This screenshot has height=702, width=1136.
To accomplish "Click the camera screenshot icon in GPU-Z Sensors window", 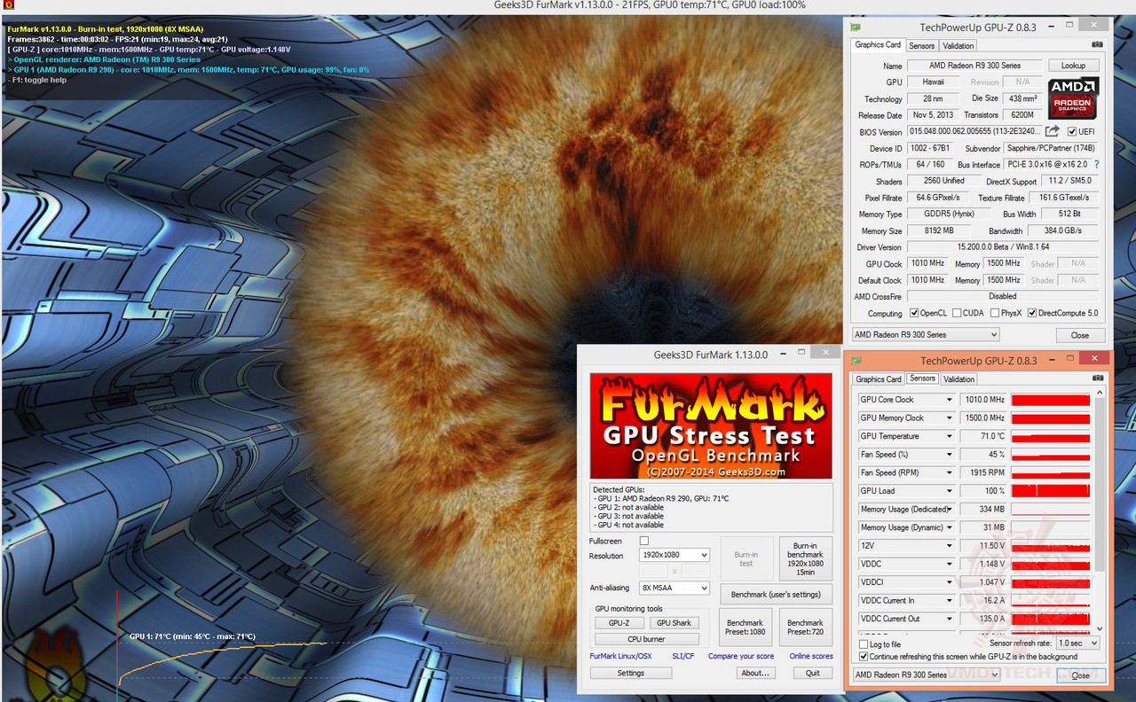I will point(1098,378).
